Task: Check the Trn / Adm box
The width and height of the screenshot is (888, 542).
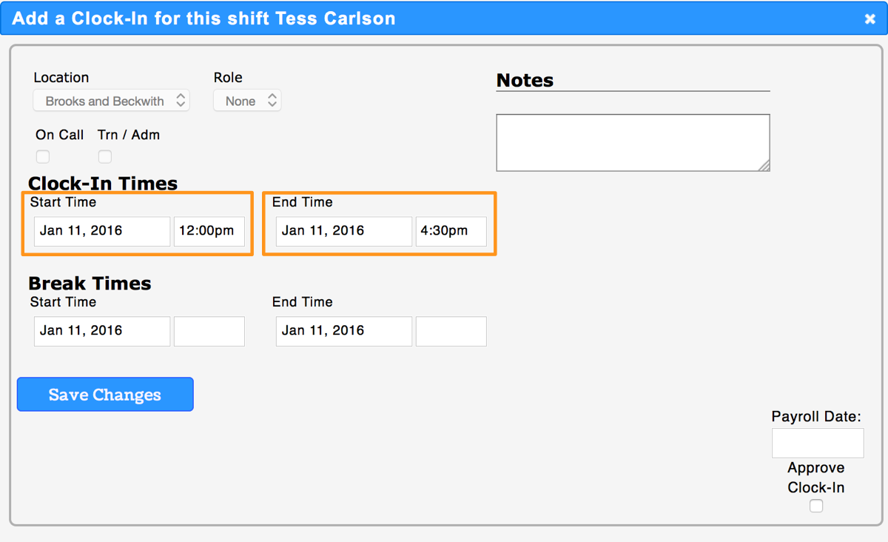Action: coord(104,156)
